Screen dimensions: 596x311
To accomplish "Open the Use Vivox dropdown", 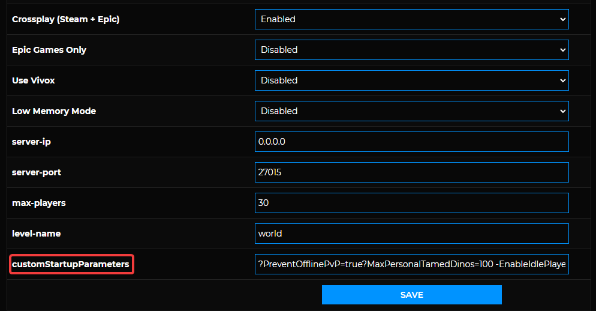I will pyautogui.click(x=412, y=80).
